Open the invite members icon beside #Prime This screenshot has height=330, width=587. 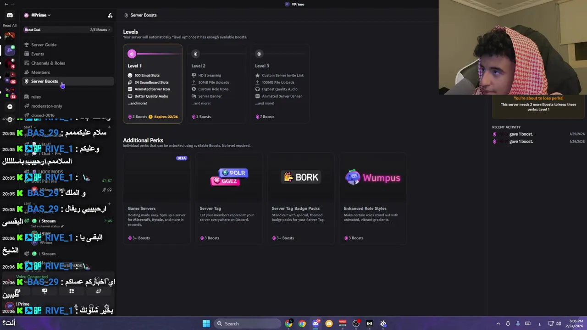[x=110, y=15]
